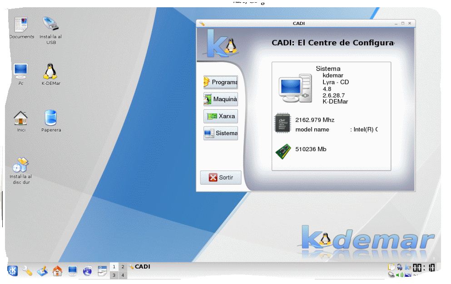Click the digital clock in the panel
The image size is (451, 284).
click(424, 268)
